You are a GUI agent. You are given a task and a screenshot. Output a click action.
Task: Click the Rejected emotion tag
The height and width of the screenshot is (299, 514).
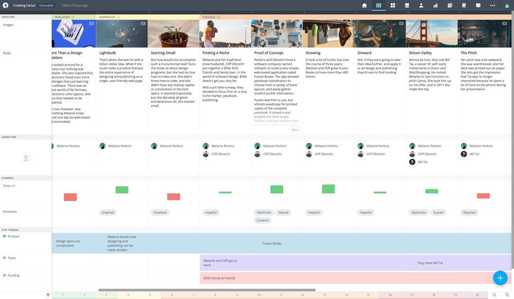469,213
